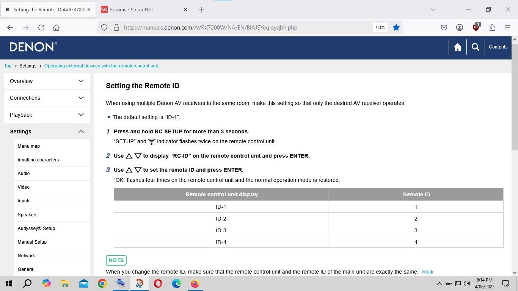
Task: Open the Firefox application menu
Action: tap(508, 27)
